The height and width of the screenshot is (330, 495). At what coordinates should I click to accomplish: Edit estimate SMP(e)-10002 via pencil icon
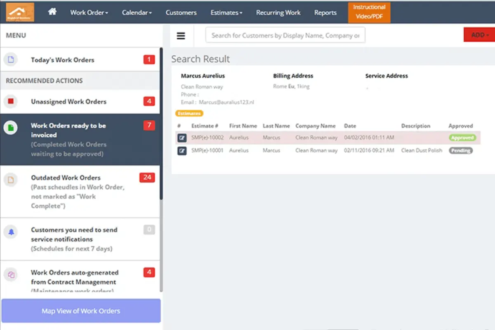tap(182, 138)
